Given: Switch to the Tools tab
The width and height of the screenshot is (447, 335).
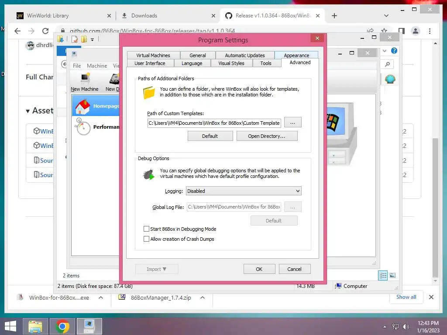Looking at the screenshot, I should (266, 63).
